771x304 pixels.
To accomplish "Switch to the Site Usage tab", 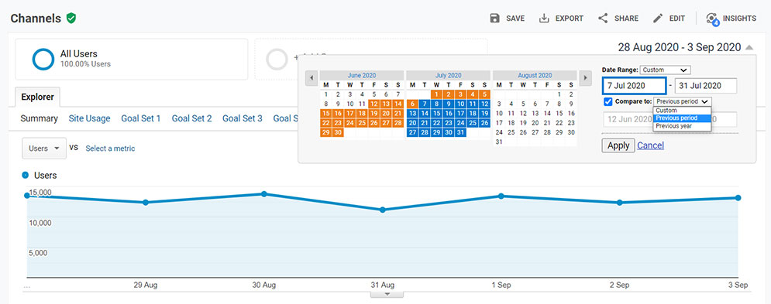I will (89, 118).
